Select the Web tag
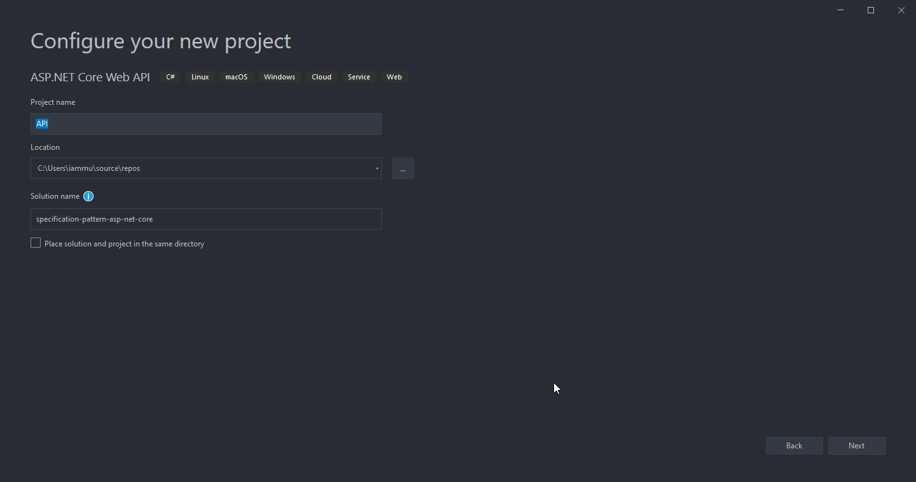Screen dimensions: 916x482 pyautogui.click(x=394, y=77)
